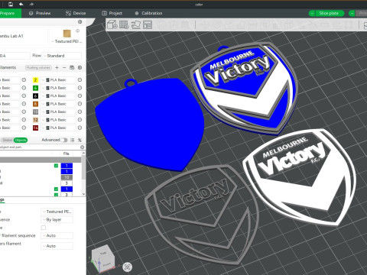Uncheck the printable checkbox beside lower blue filament 1
This screenshot has width=367, height=275.
pos(56,189)
